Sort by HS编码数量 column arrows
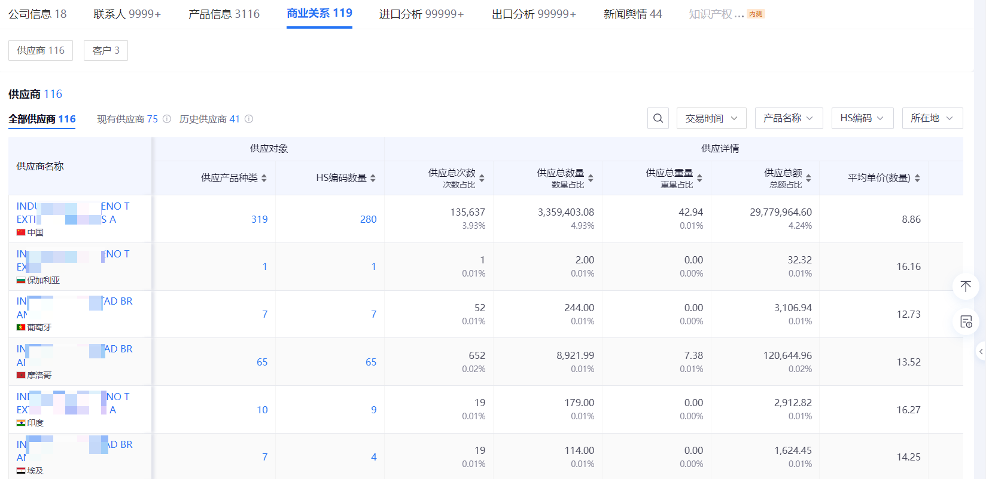The image size is (986, 479). click(x=373, y=178)
